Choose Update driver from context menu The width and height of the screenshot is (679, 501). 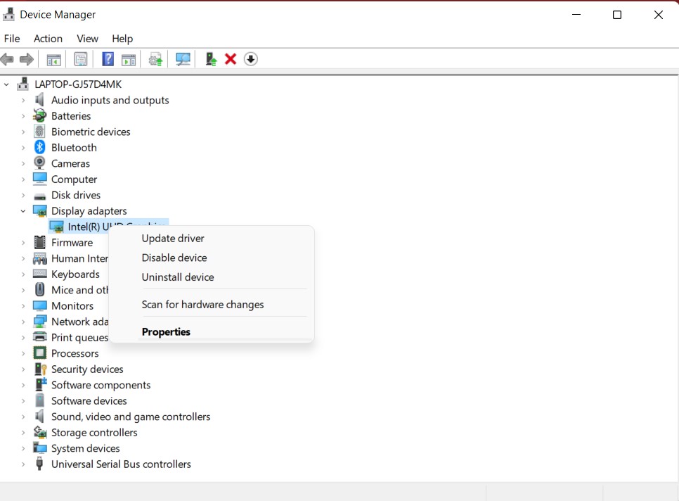coord(173,239)
